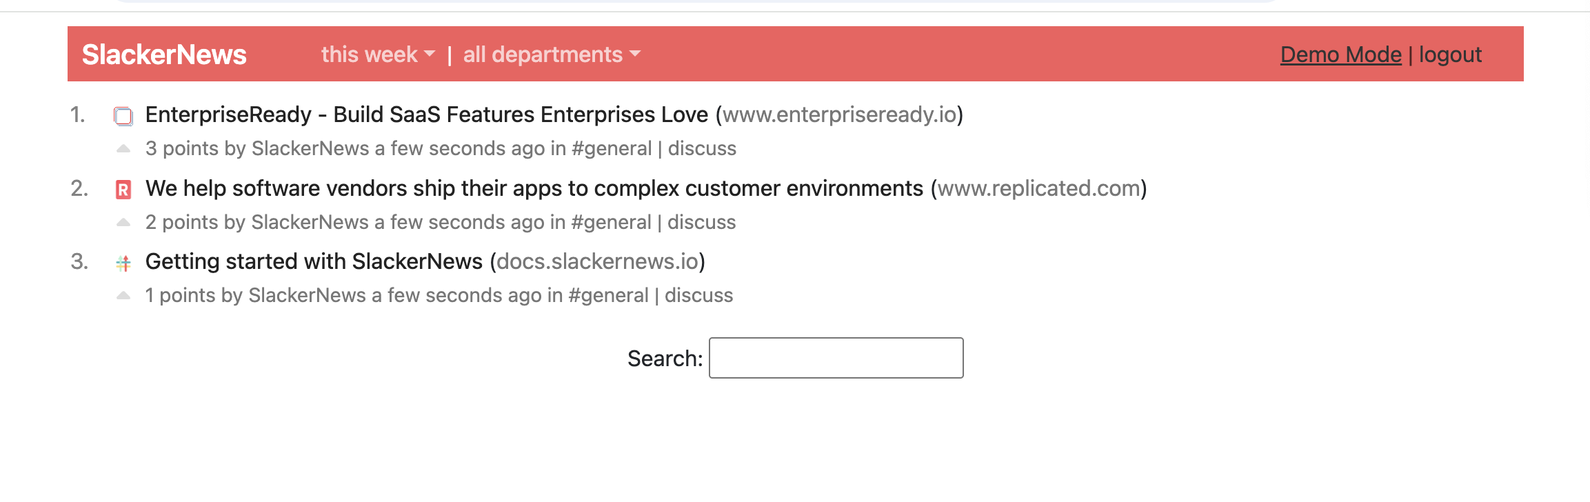Click the Slack-style icon beside Getting started
Image resolution: width=1590 pixels, height=502 pixels.
[x=124, y=262]
